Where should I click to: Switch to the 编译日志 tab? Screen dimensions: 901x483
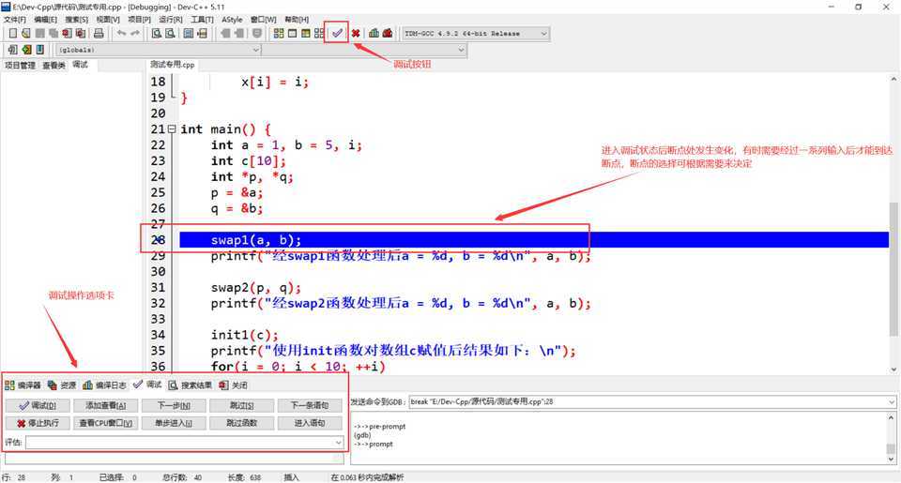click(x=105, y=385)
